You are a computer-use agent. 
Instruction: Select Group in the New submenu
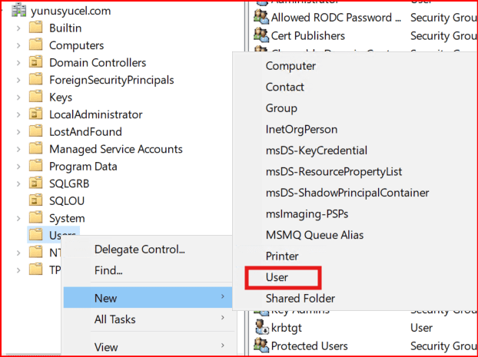point(281,108)
